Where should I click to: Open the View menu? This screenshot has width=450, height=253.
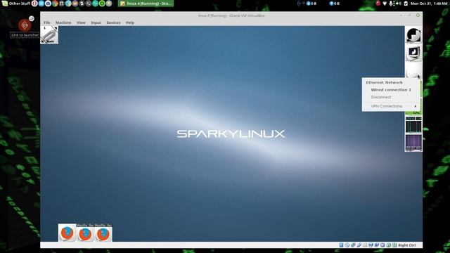coord(81,22)
